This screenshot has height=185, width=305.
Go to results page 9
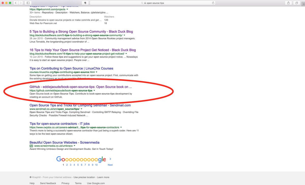[92, 165]
